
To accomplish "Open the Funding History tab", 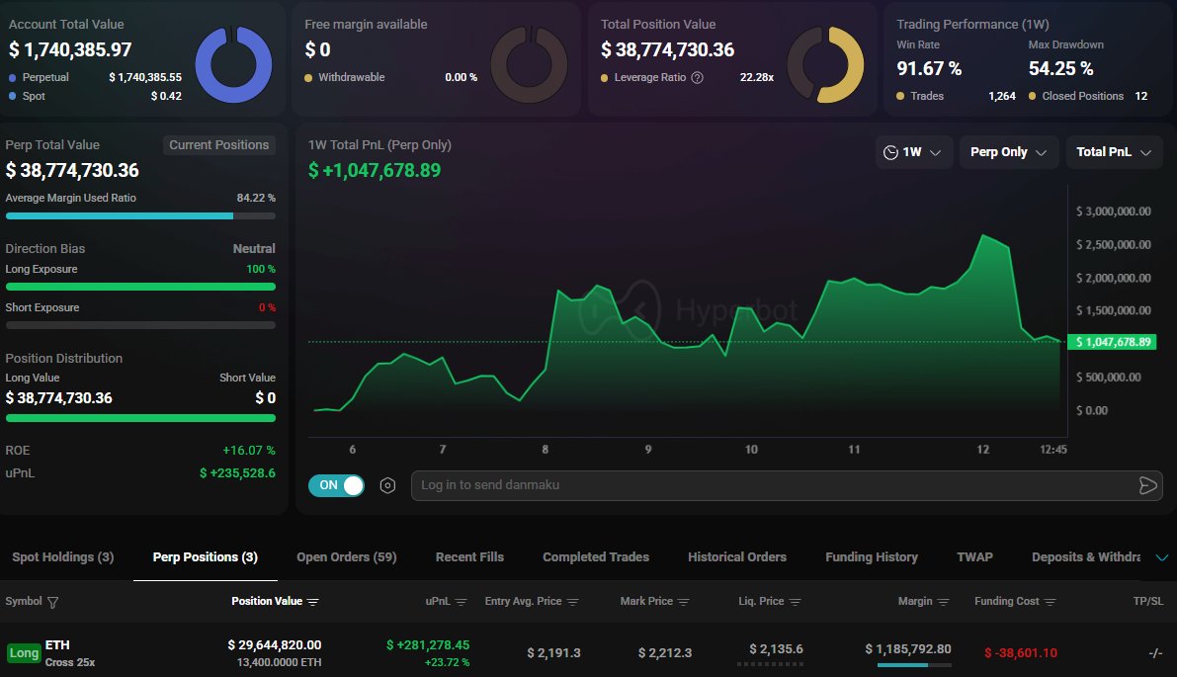I will pos(871,557).
